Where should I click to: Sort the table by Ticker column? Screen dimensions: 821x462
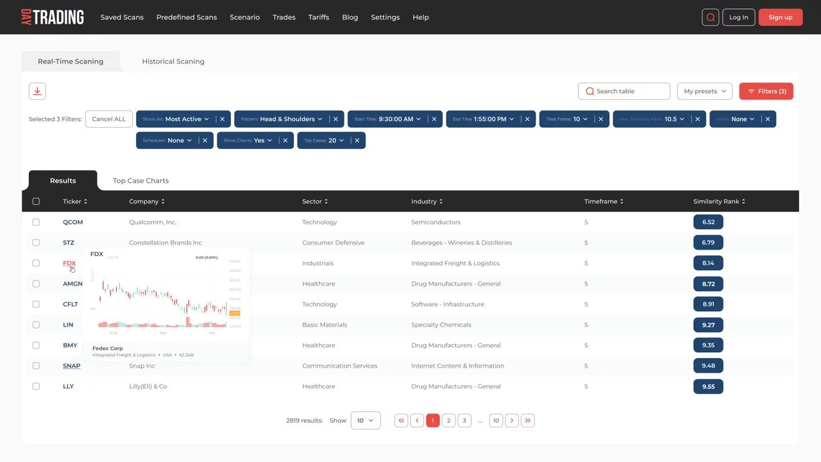coord(75,201)
